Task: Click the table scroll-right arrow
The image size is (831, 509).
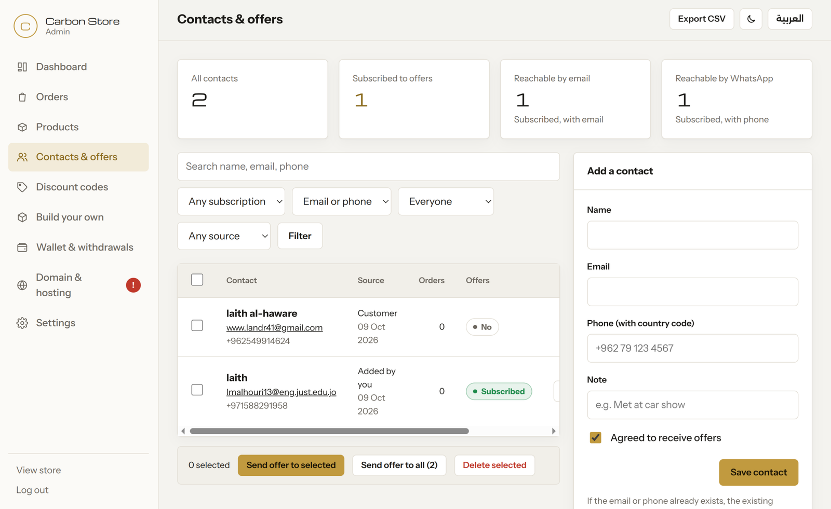Action: (554, 431)
